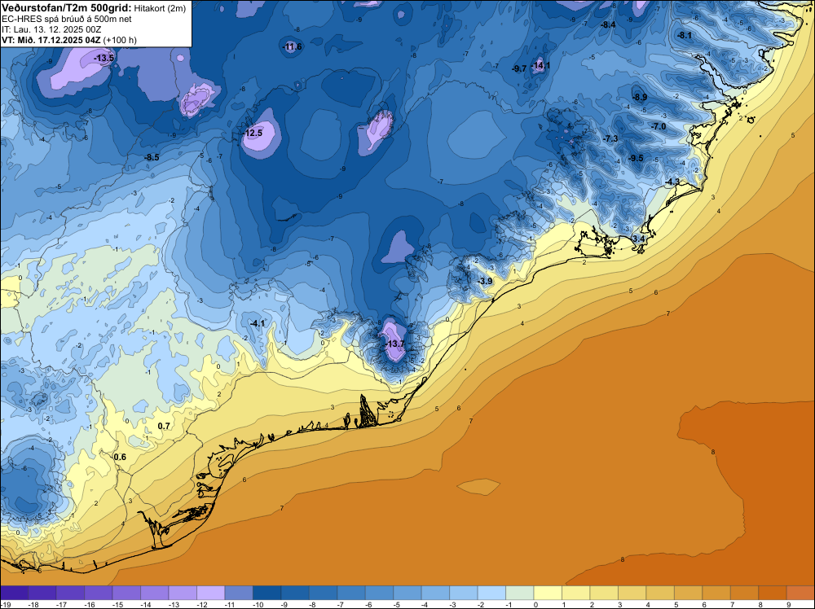Select the legend swatch between -6 and -5
The height and width of the screenshot is (609, 815).
[380, 593]
